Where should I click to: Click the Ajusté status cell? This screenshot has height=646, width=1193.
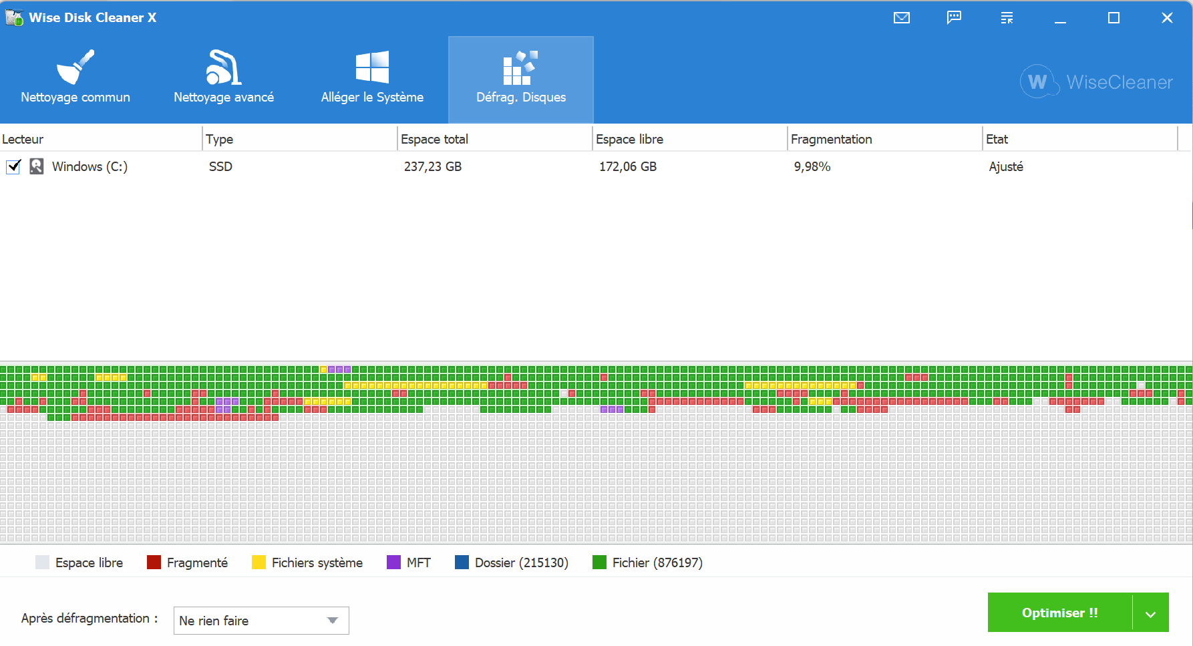click(1006, 166)
